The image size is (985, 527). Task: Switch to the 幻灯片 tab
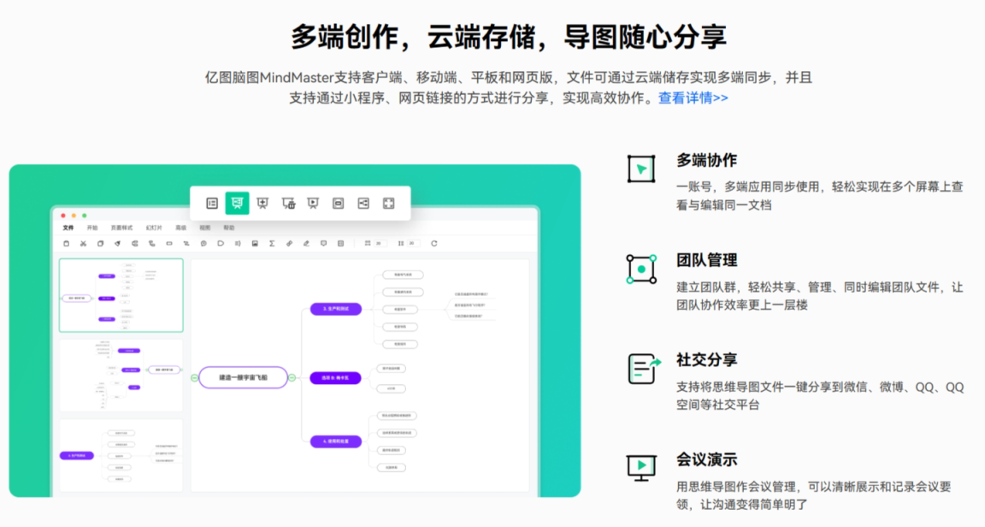coord(153,228)
